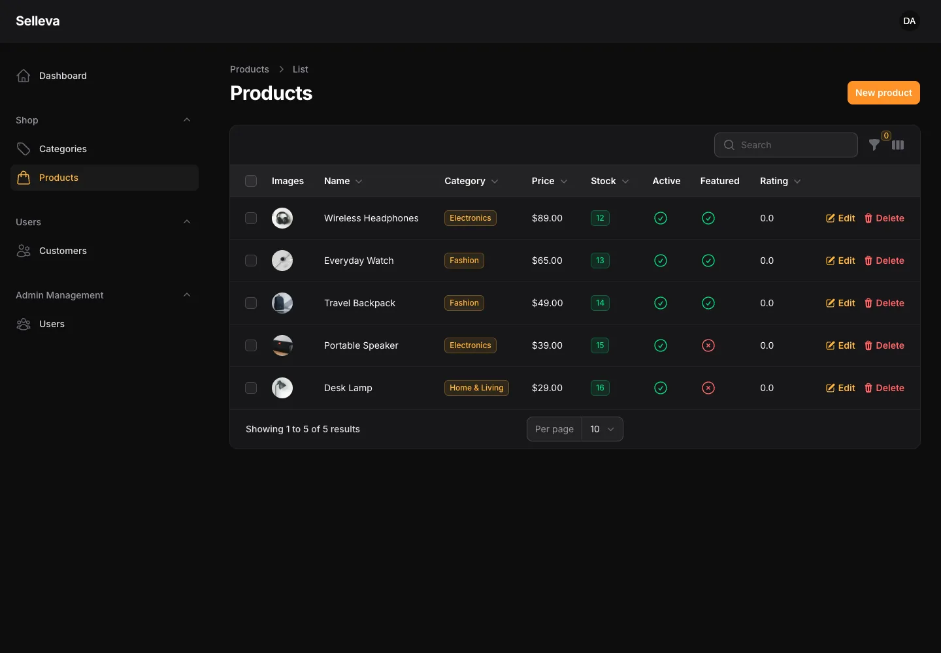Delete the Desk Lamp product

tap(884, 388)
